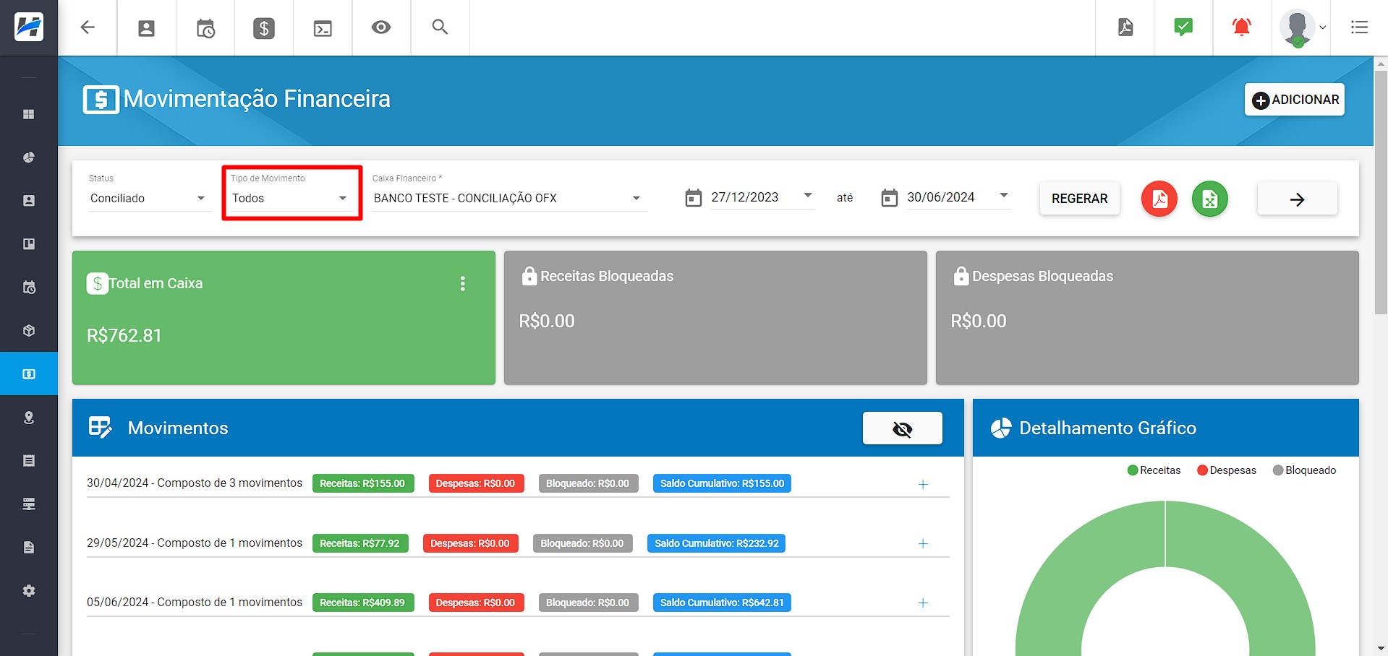Open the PDF document icon in header
The image size is (1388, 656).
point(1125,27)
